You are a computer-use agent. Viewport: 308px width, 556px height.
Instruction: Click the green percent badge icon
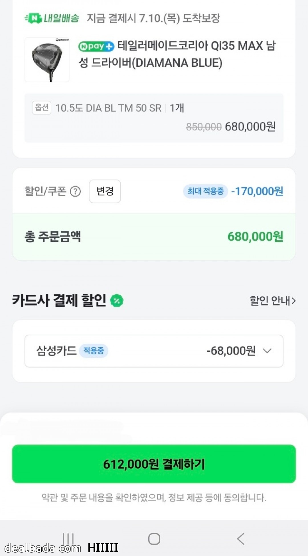tap(117, 301)
